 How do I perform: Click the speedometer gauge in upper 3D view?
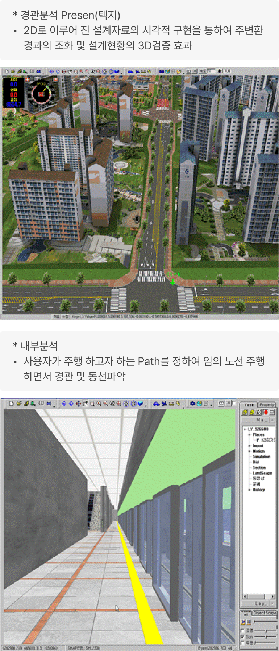[41, 94]
